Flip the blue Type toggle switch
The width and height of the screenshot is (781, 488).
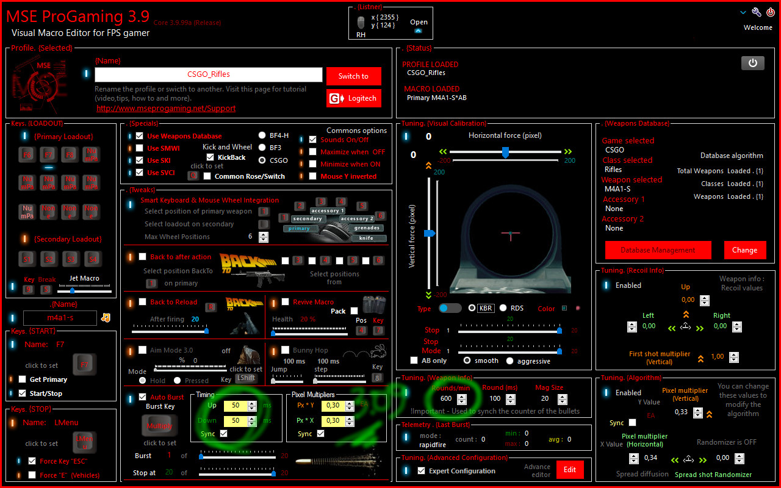(x=450, y=308)
